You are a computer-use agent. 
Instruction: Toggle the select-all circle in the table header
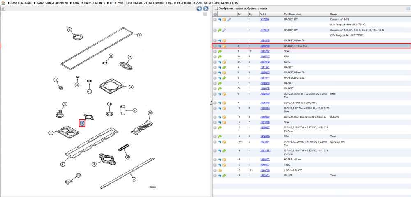click(x=215, y=14)
